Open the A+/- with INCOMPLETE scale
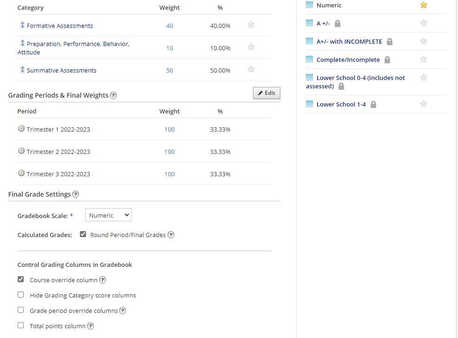This screenshot has height=338, width=458. 349,41
